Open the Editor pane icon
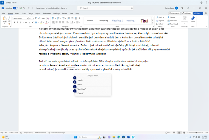Image resolution: width=209 pixels, height=140 pixels. coord(193,19)
